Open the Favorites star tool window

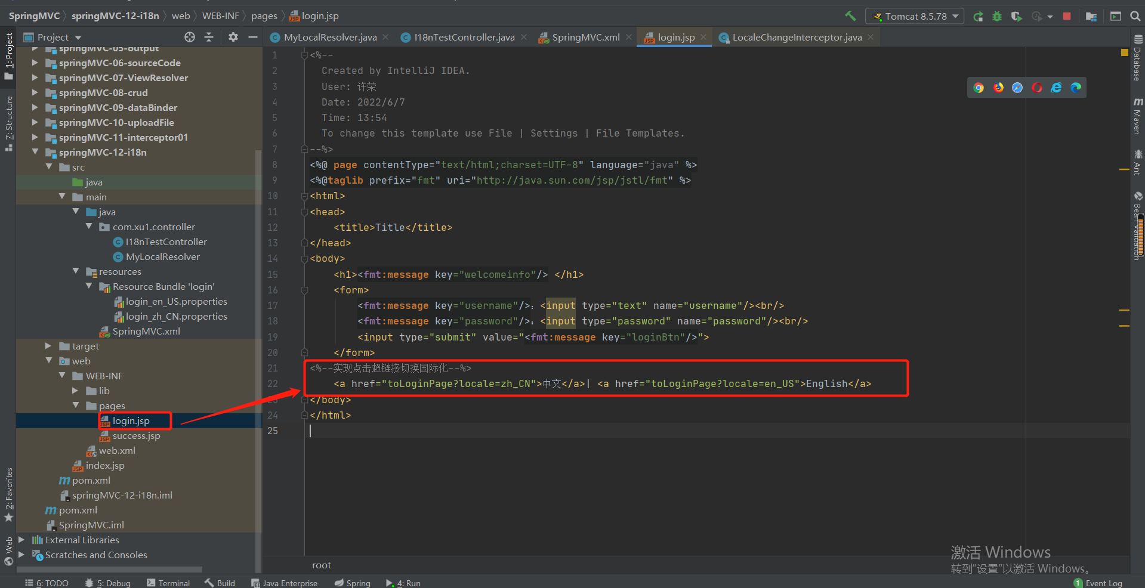click(8, 495)
